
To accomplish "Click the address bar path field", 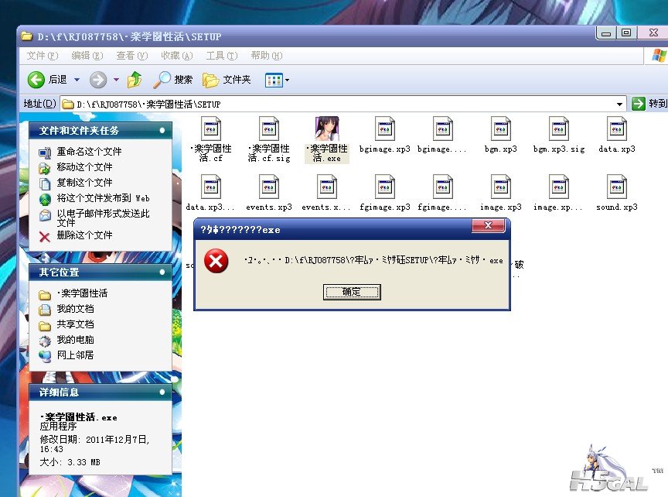I will (340, 104).
